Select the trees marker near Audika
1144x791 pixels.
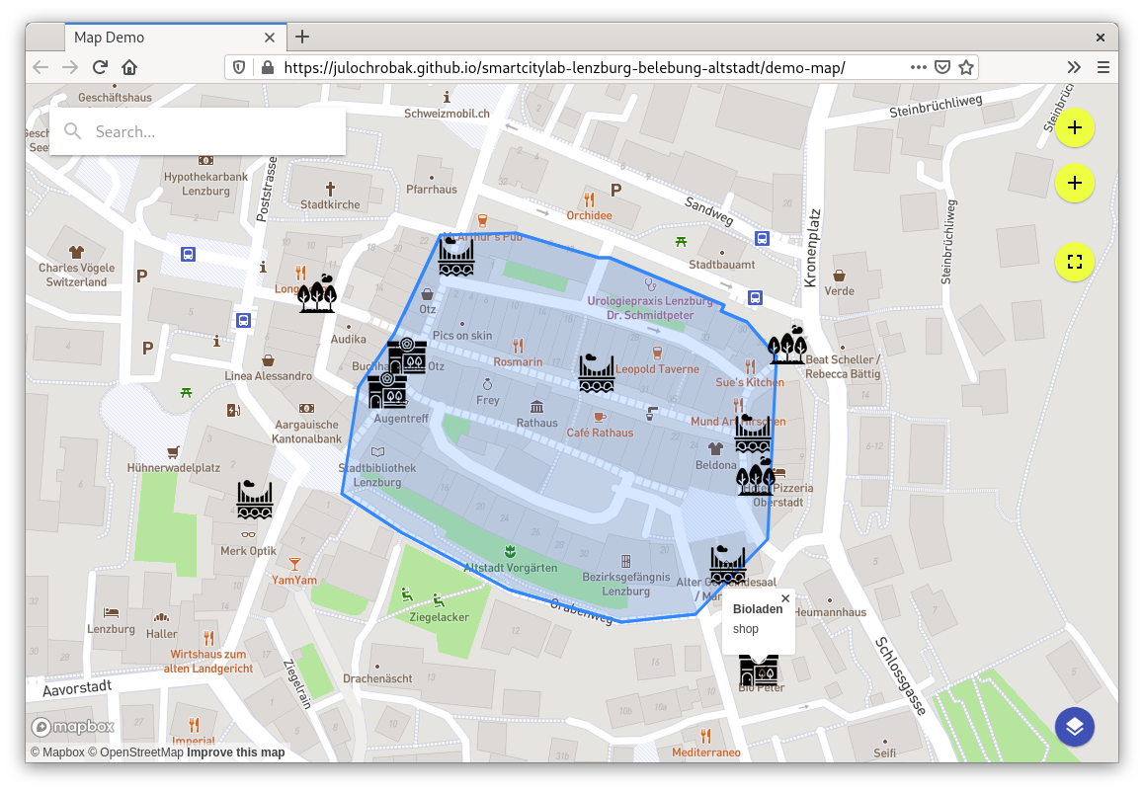click(x=317, y=294)
